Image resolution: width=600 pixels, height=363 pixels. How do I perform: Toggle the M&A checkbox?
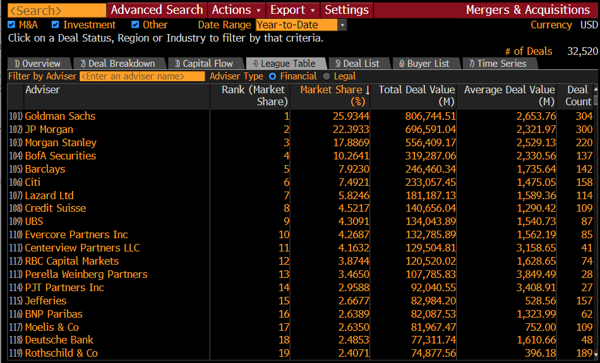coord(11,25)
